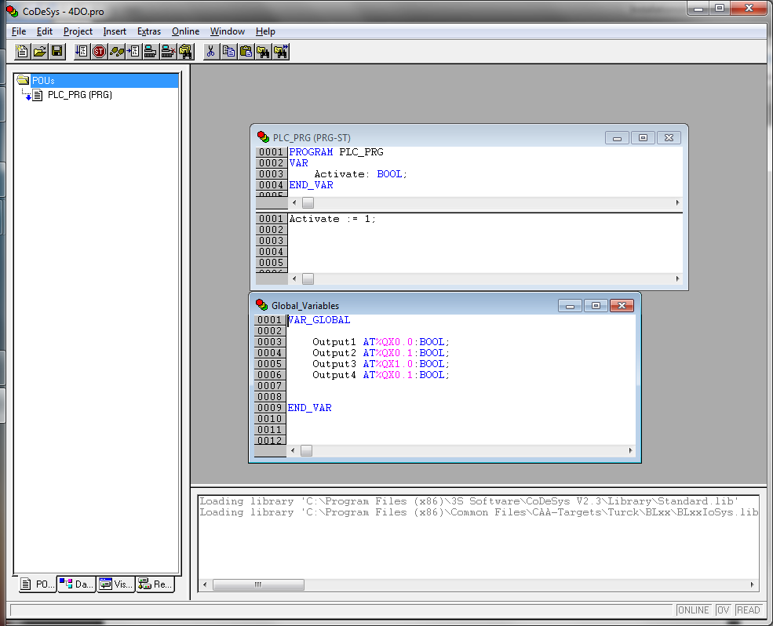Image resolution: width=773 pixels, height=626 pixels.
Task: Click END_VAR in Global_Variables window
Action: (x=310, y=408)
